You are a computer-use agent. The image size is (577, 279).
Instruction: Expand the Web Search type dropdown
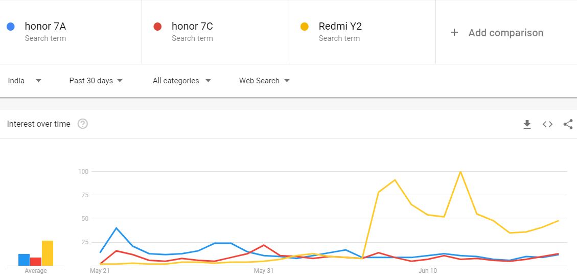pyautogui.click(x=264, y=81)
